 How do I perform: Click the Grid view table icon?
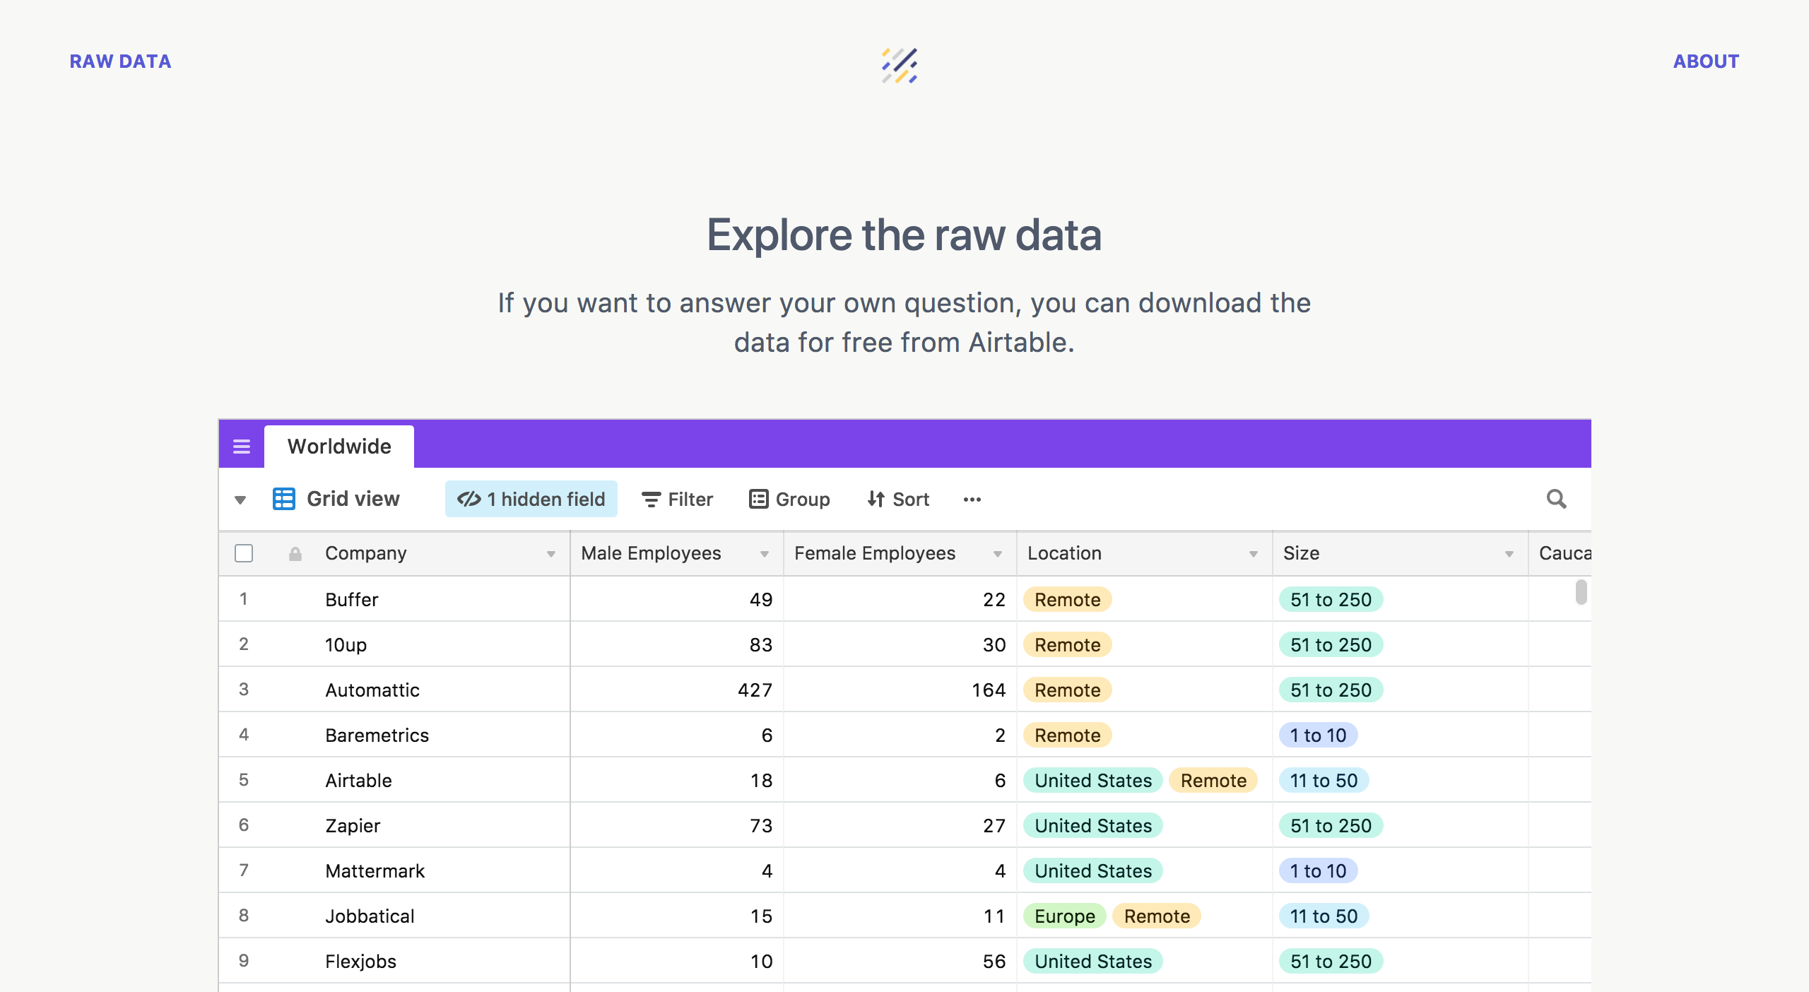tap(284, 499)
